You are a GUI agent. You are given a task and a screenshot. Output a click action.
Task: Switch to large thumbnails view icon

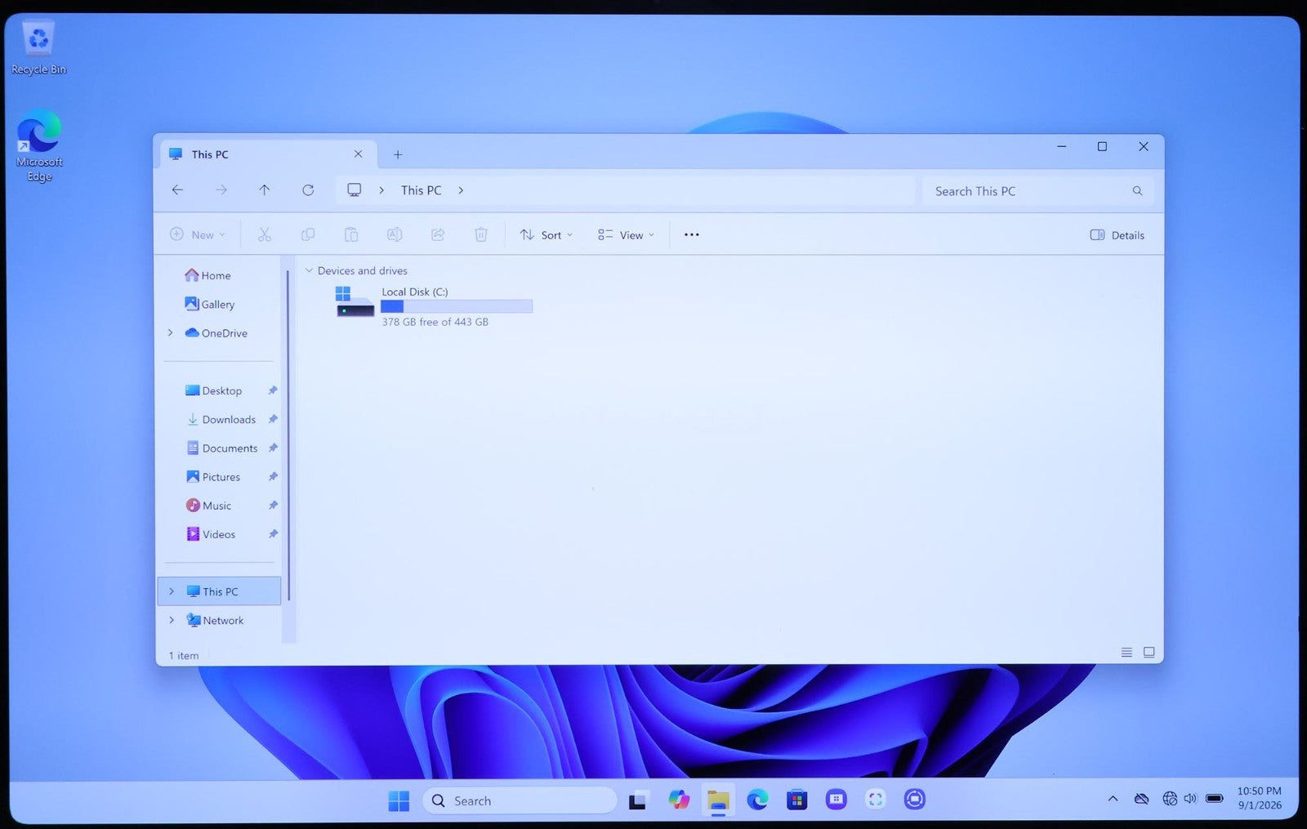(1149, 653)
